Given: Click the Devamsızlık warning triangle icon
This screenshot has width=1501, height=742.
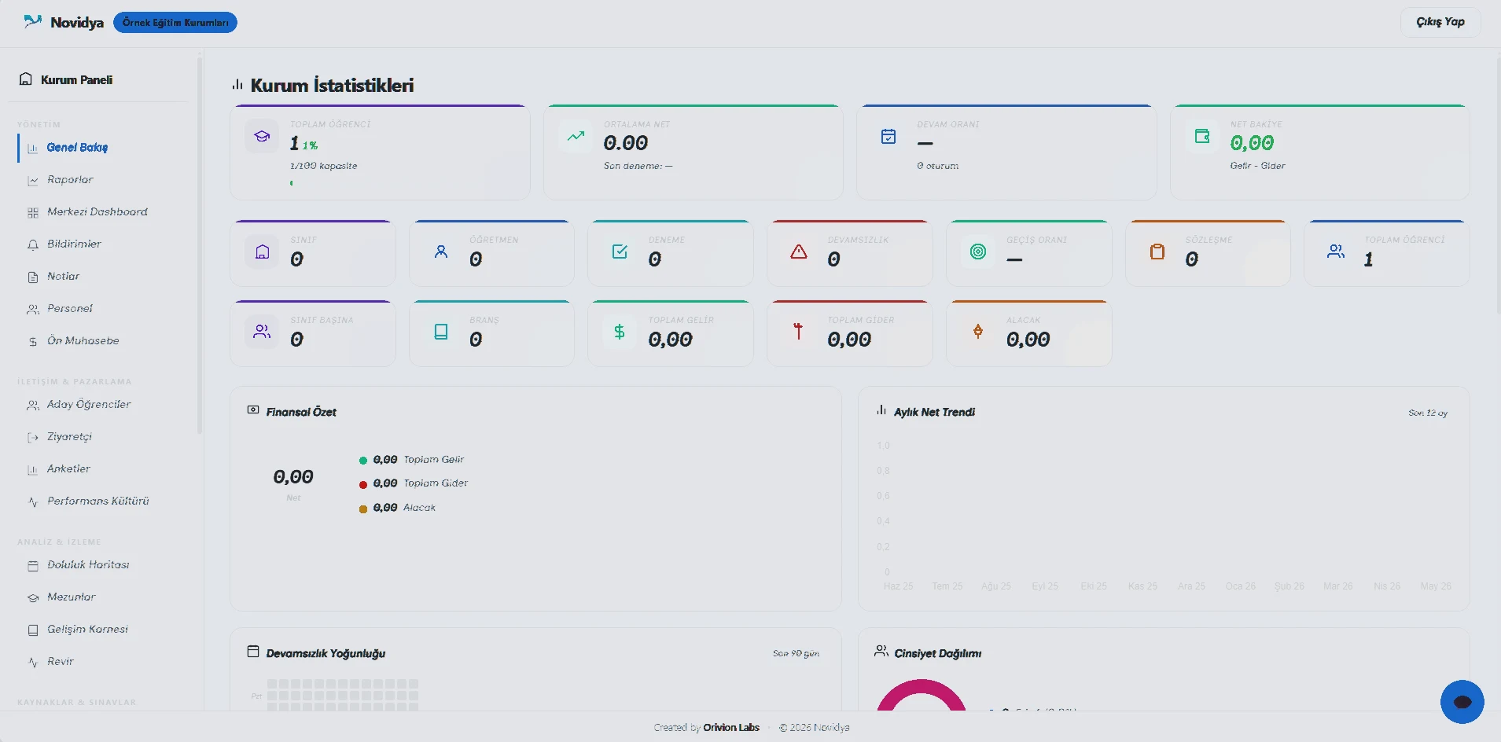Looking at the screenshot, I should click(x=799, y=252).
